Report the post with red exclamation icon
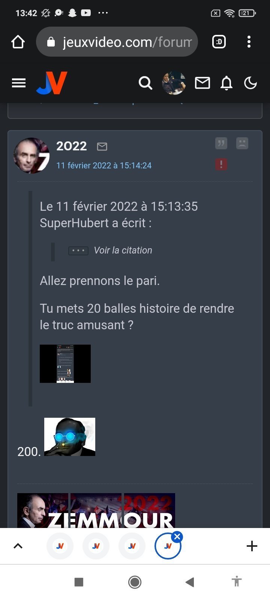270x600 pixels. click(221, 164)
